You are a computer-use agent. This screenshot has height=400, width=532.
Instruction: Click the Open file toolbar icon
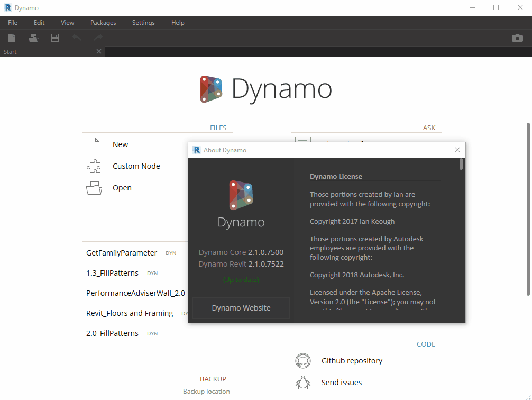pyautogui.click(x=33, y=38)
